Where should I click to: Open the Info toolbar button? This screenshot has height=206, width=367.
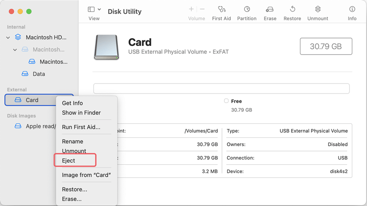(x=352, y=13)
